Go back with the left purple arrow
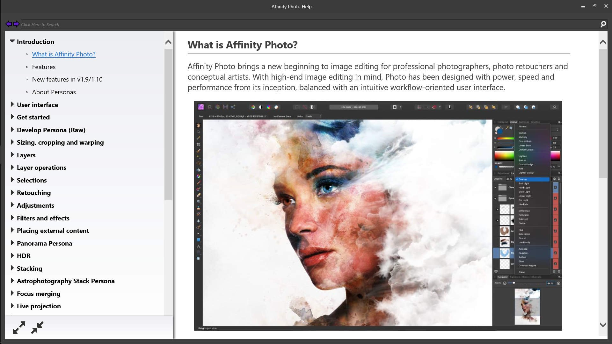612x344 pixels. (9, 24)
